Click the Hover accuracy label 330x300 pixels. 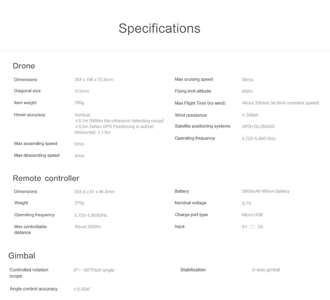click(30, 115)
